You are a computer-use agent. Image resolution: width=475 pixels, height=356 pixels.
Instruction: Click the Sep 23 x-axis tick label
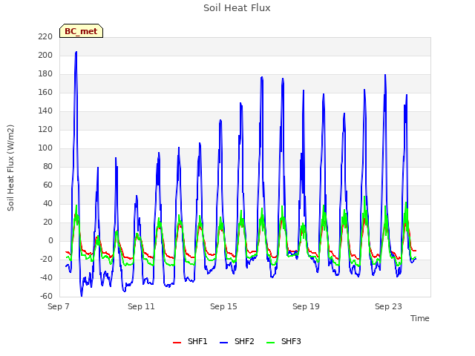(x=388, y=306)
